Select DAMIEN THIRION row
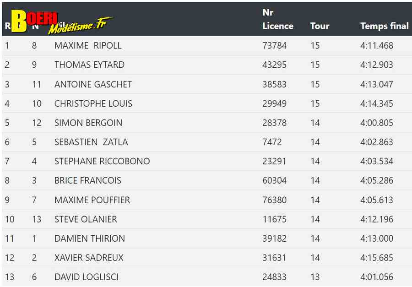The height and width of the screenshot is (287, 412). pyautogui.click(x=207, y=238)
